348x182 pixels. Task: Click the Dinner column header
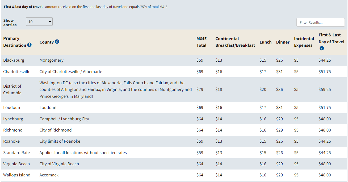tap(283, 42)
